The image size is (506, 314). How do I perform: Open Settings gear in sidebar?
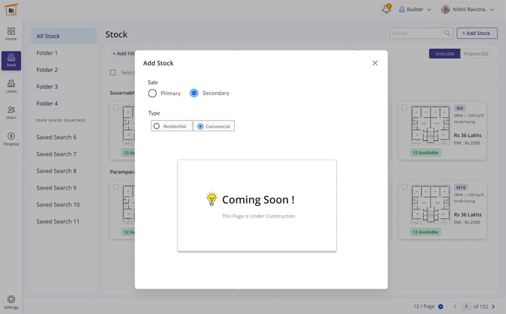pyautogui.click(x=11, y=302)
